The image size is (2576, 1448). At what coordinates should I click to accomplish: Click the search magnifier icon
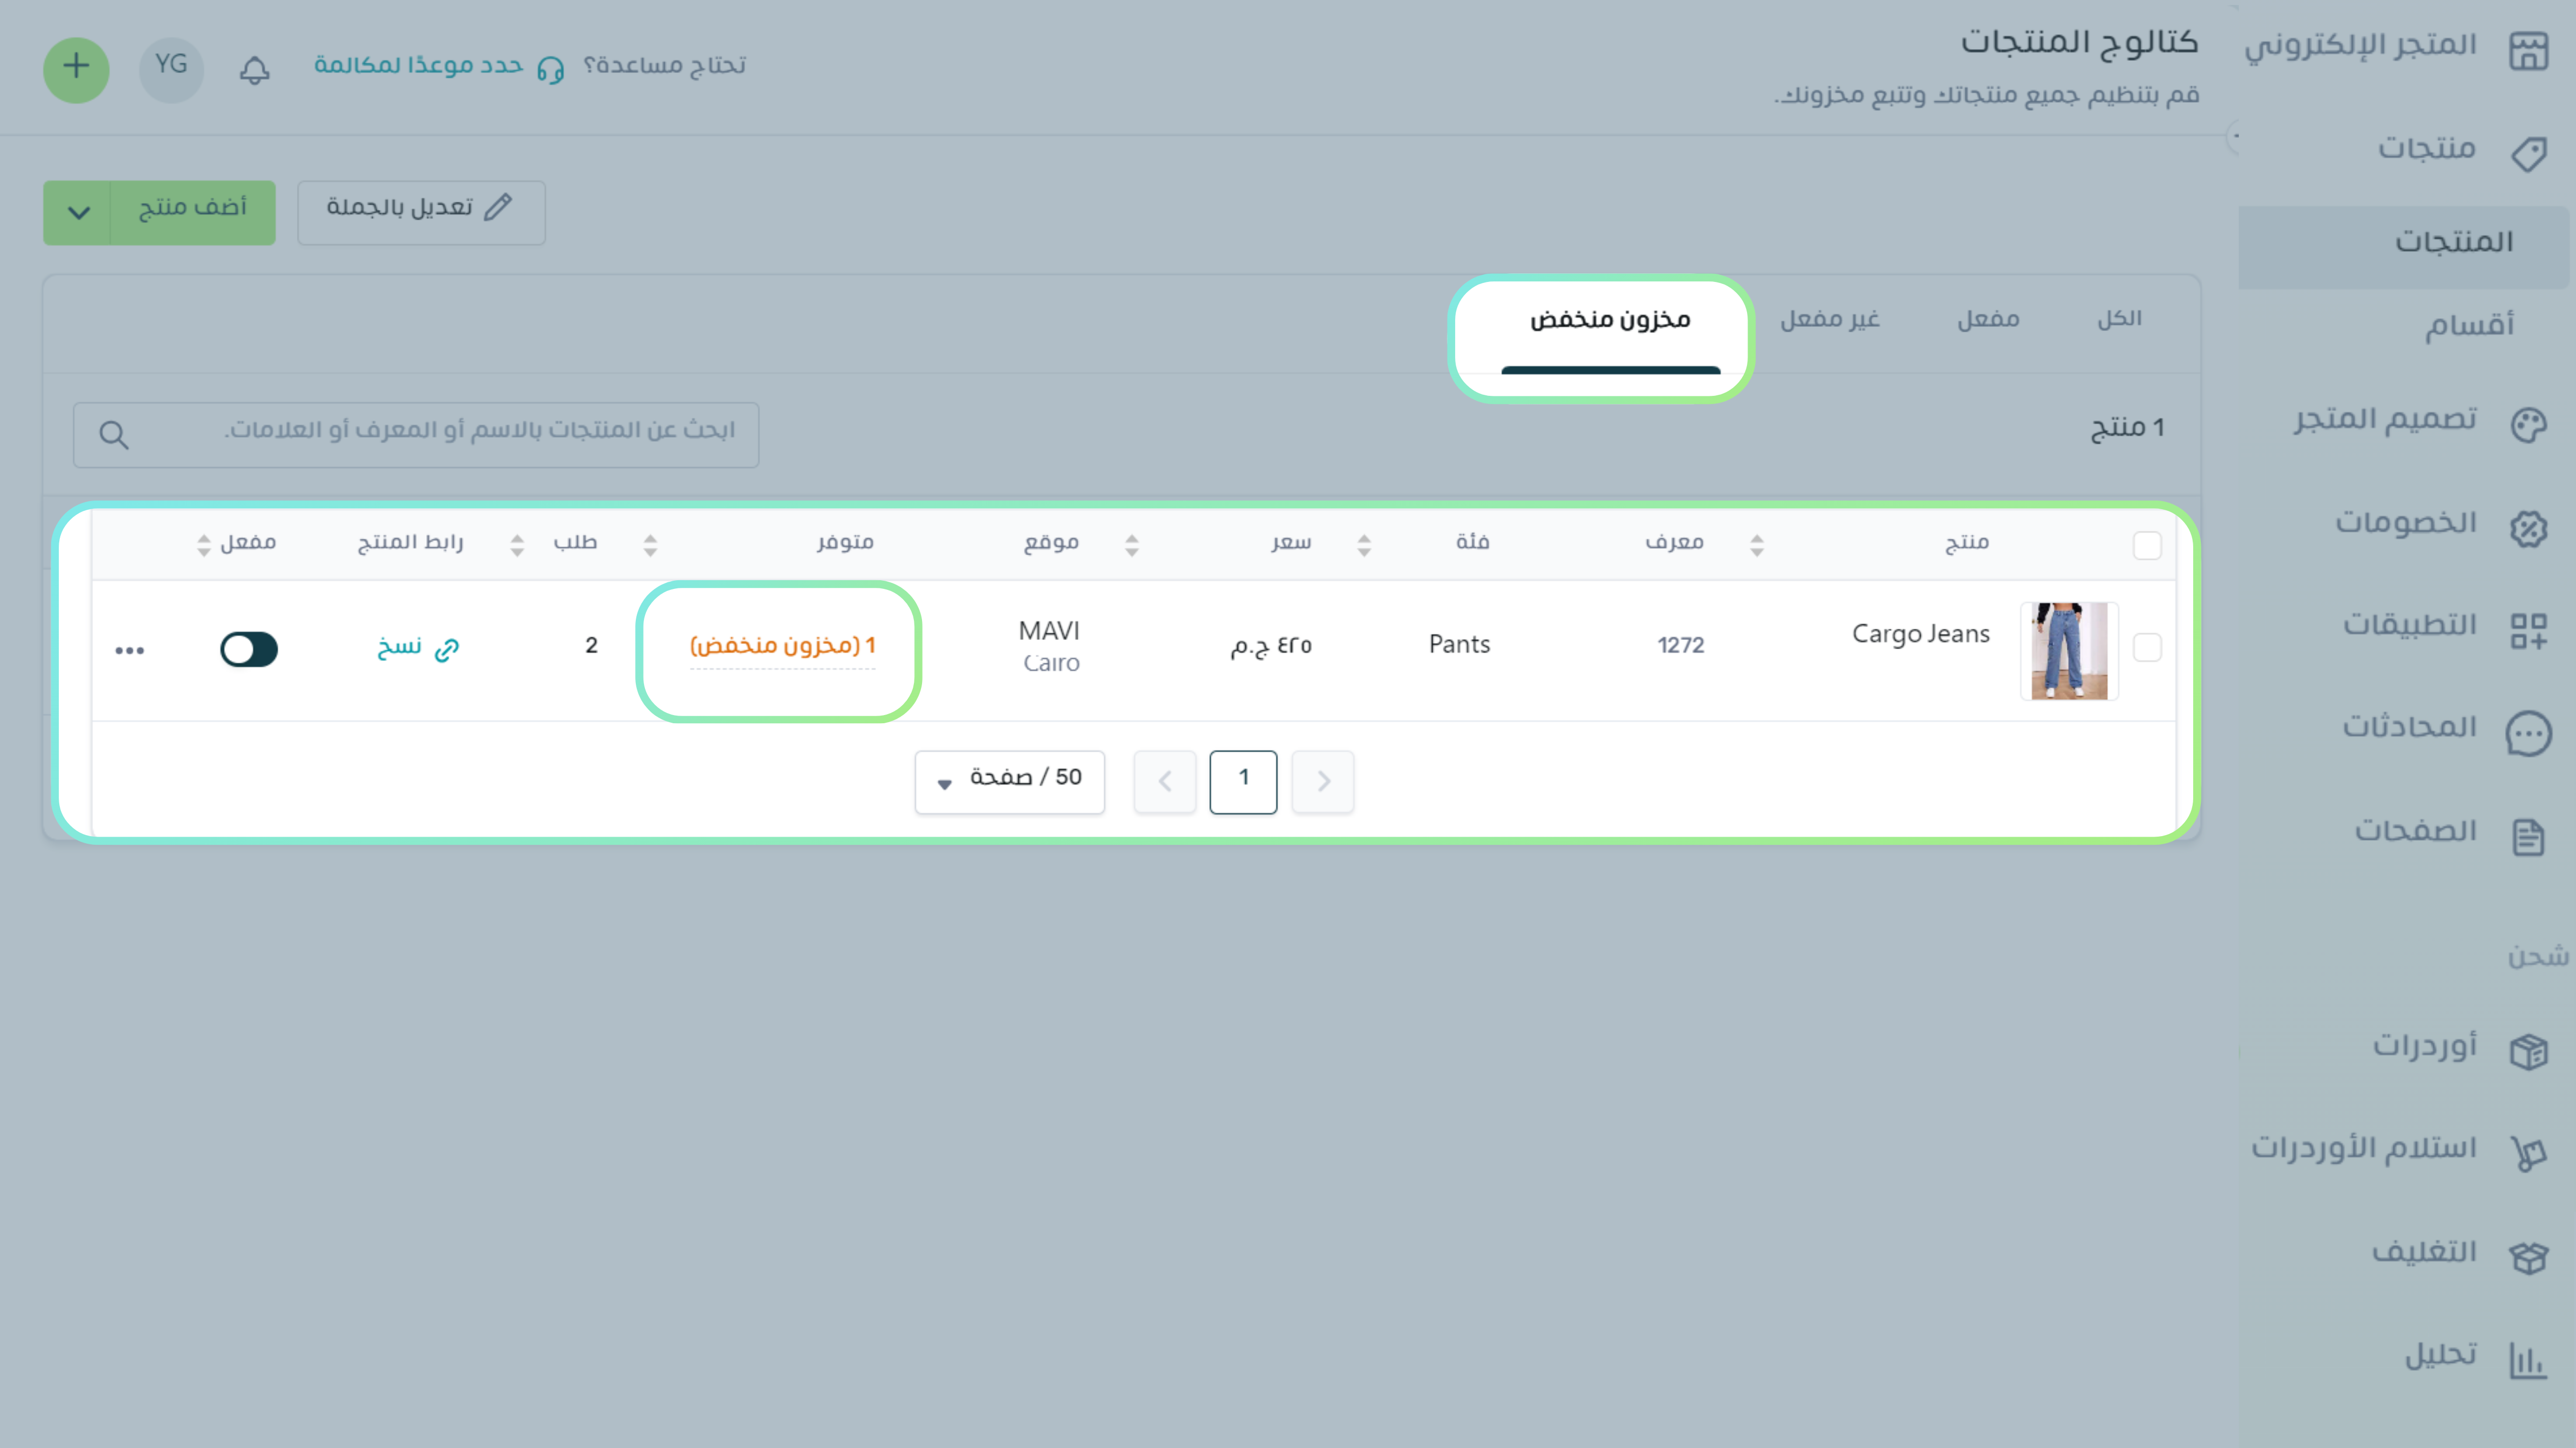(x=114, y=435)
